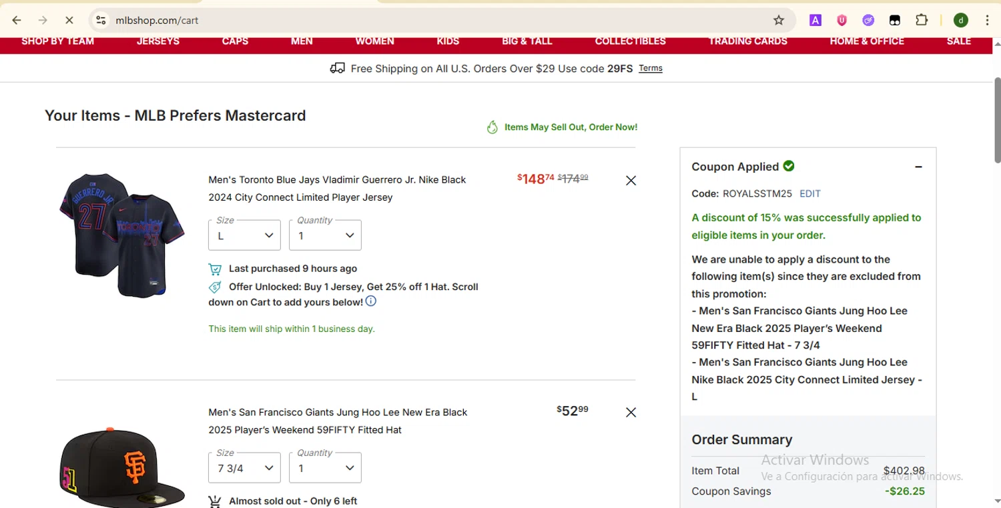Screen dimensions: 1001x508
Task: Bookmark this page with star icon
Action: click(x=778, y=20)
